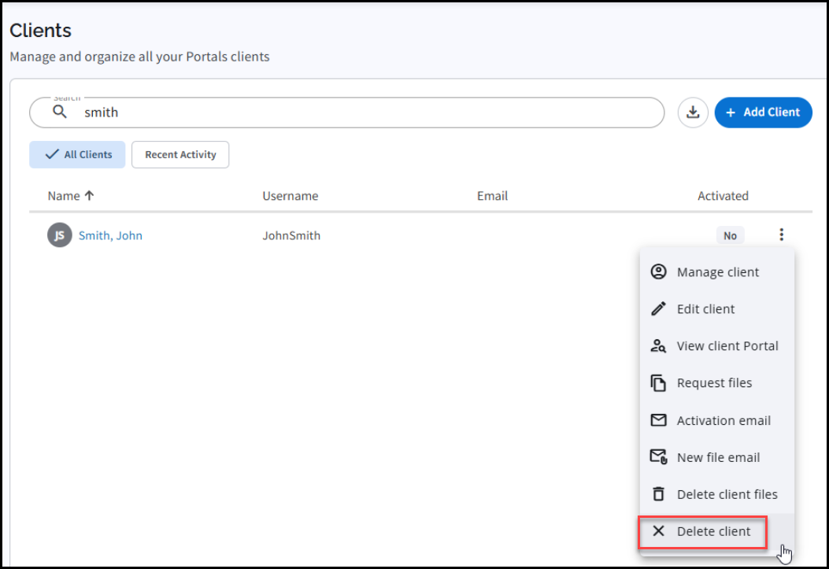Click the JohnSmith username cell
The height and width of the screenshot is (569, 829).
pyautogui.click(x=291, y=235)
